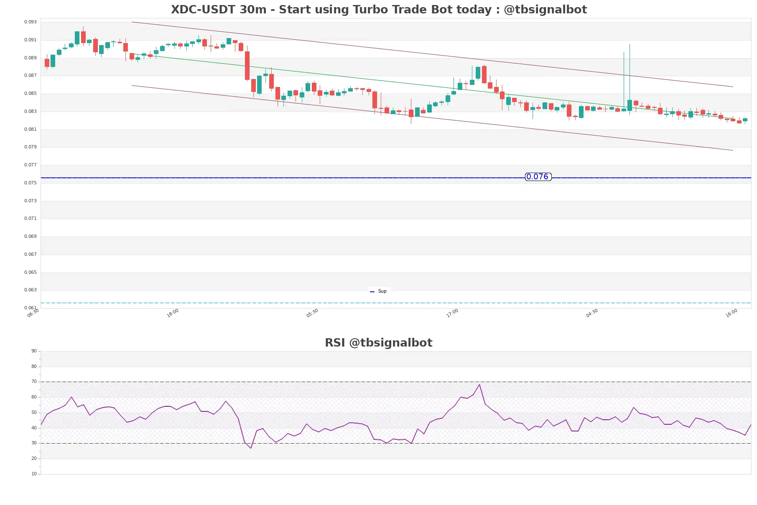757x505 pixels.
Task: Click the RSI 40 axis label
Action: pyautogui.click(x=34, y=428)
